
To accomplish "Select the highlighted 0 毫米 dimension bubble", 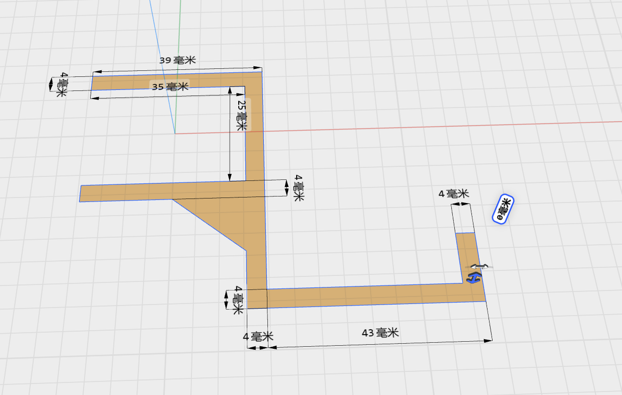I will click(503, 209).
